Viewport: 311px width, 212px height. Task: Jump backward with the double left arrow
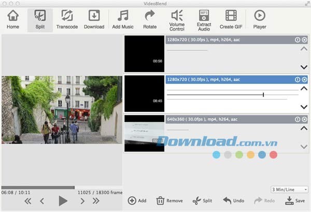pyautogui.click(x=28, y=201)
